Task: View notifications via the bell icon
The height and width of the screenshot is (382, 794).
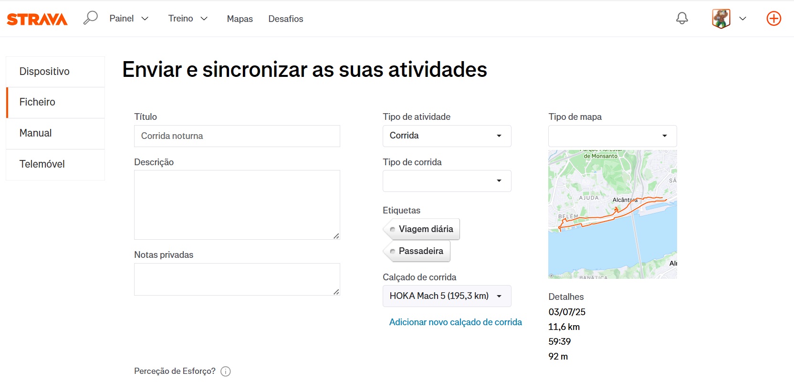Action: pyautogui.click(x=682, y=18)
